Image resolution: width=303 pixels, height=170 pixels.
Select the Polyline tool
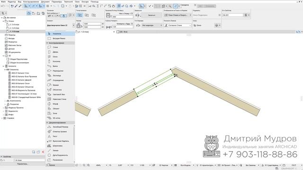coord(60,160)
